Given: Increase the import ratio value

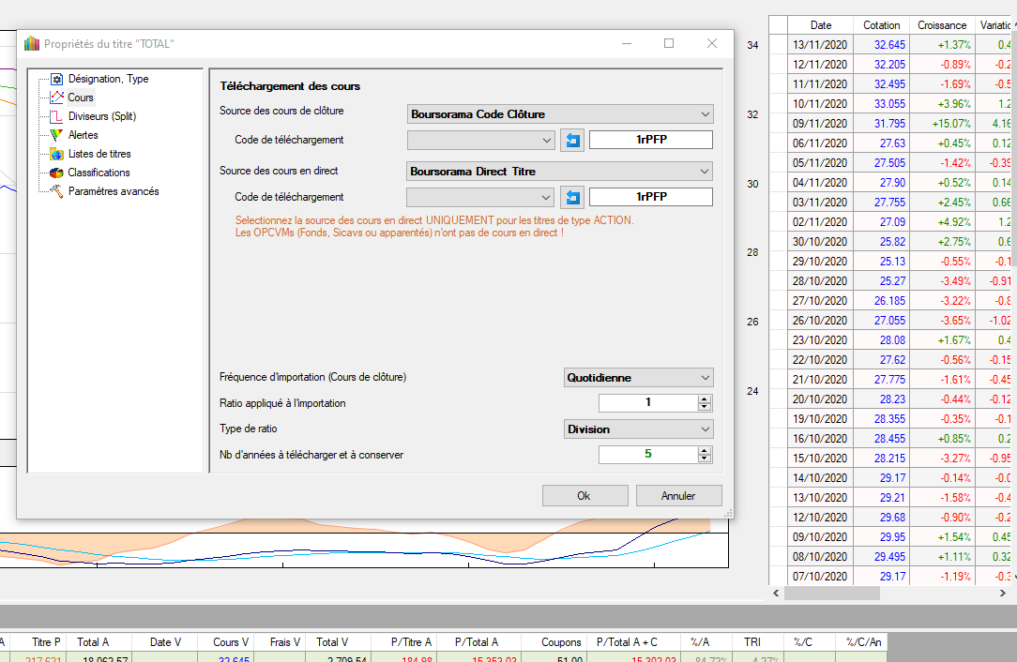Looking at the screenshot, I should coord(705,399).
